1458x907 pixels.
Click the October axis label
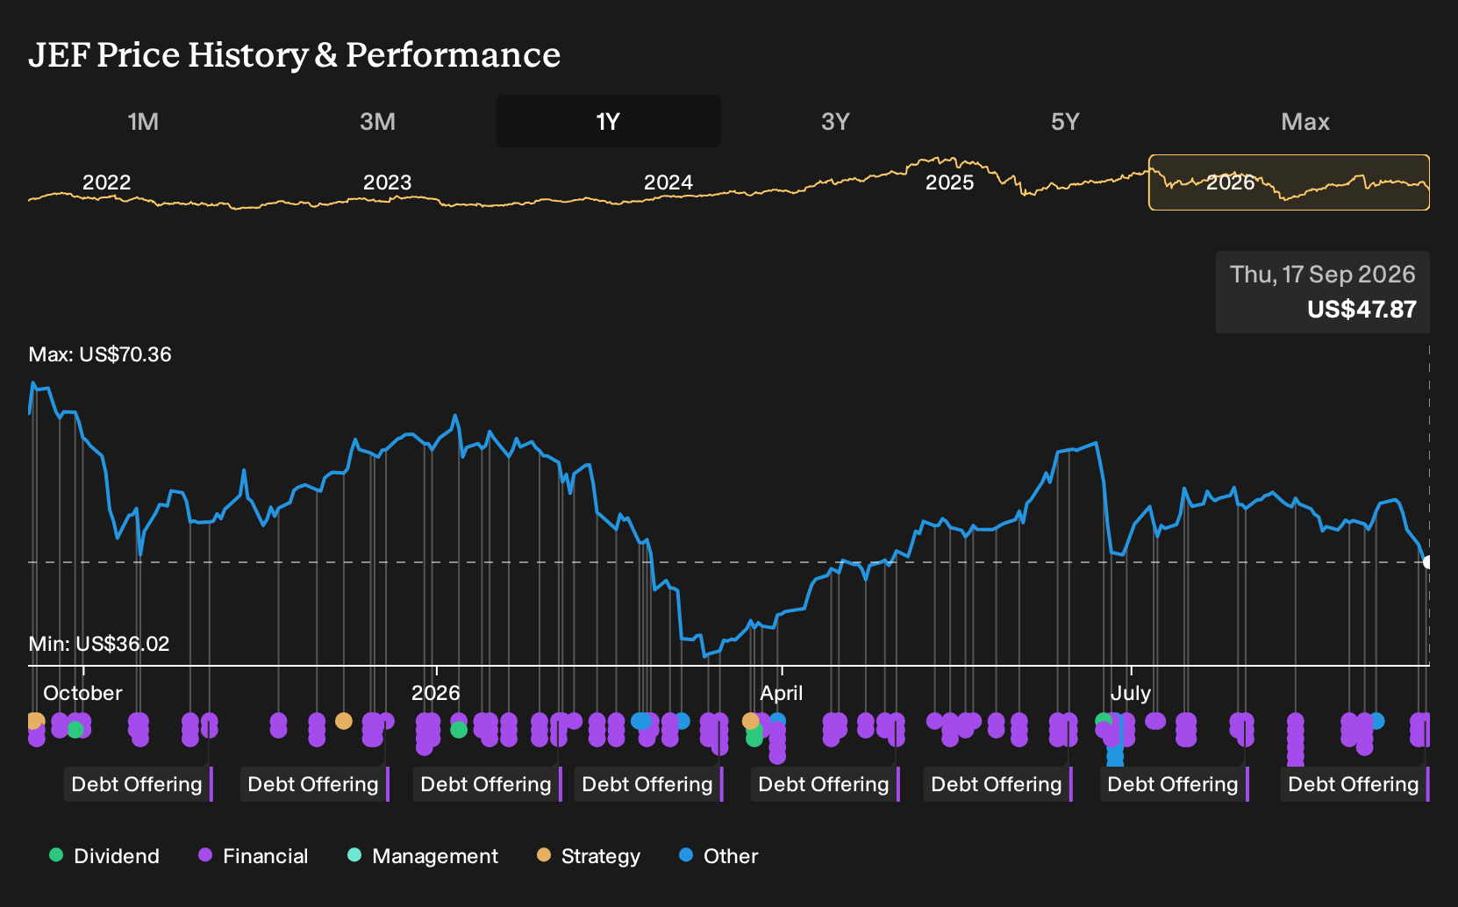pyautogui.click(x=82, y=693)
